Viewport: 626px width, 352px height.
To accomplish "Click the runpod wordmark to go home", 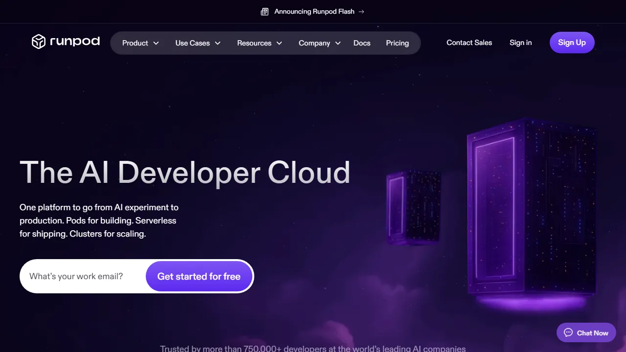I will point(75,42).
